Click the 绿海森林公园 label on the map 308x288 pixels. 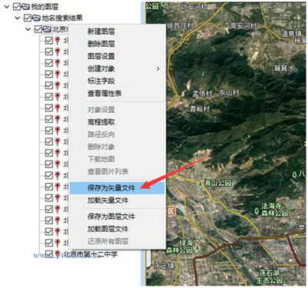179,247
